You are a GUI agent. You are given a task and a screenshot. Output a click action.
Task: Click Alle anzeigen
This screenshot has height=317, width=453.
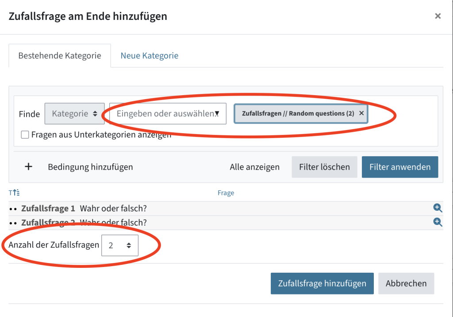[x=254, y=167]
